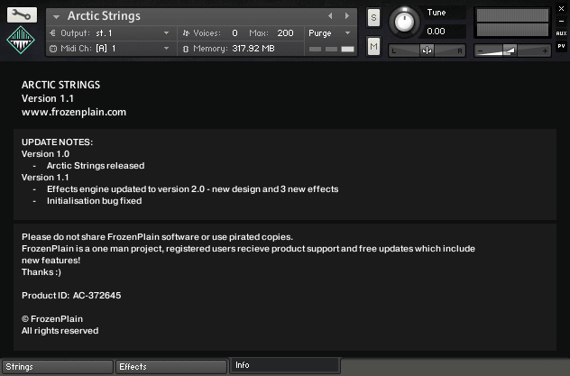
Task: Click the MIDI icon beside Midi Ch
Action: pos(53,49)
